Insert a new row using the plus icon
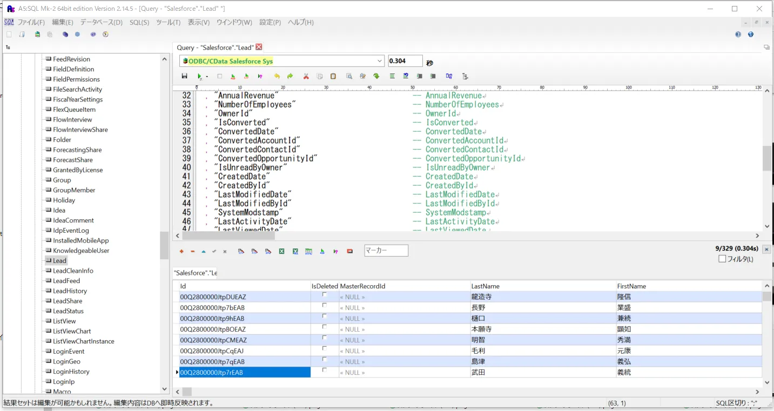This screenshot has width=774, height=411. 181,251
